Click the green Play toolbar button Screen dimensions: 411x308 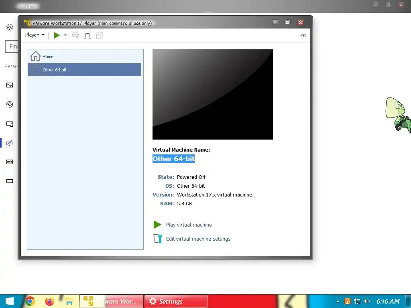57,35
